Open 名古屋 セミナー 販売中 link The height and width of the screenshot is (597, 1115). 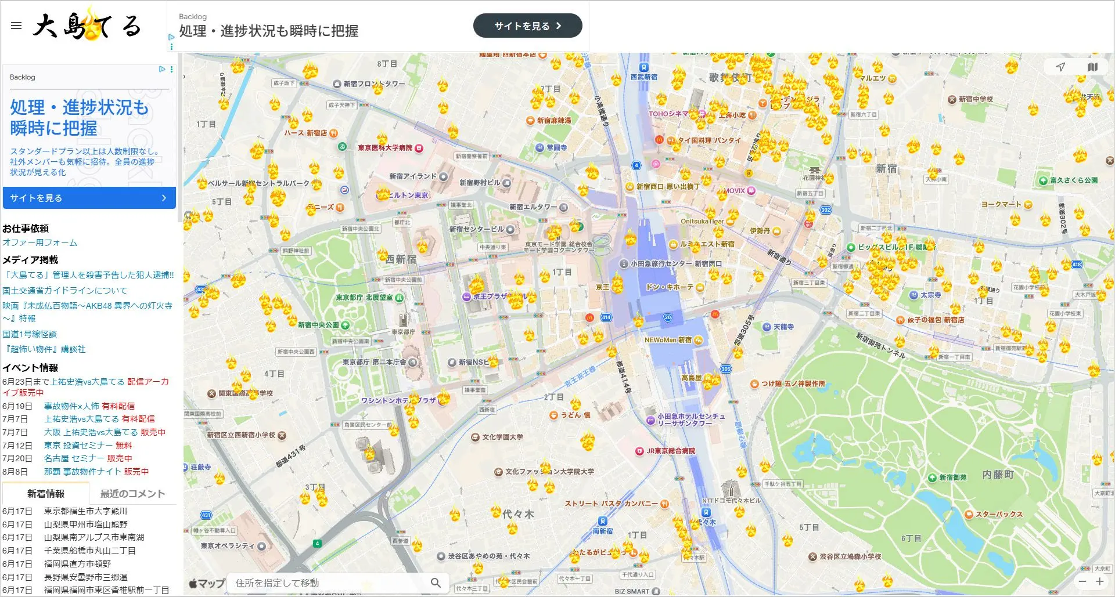click(88, 458)
